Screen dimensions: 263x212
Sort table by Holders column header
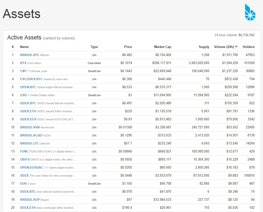coord(249,47)
